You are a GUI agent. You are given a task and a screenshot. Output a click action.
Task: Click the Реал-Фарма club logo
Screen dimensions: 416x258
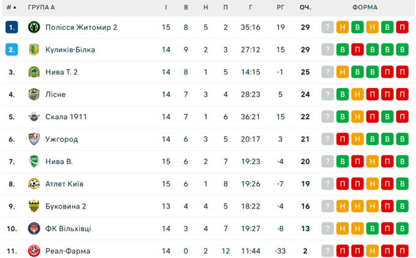(x=34, y=251)
